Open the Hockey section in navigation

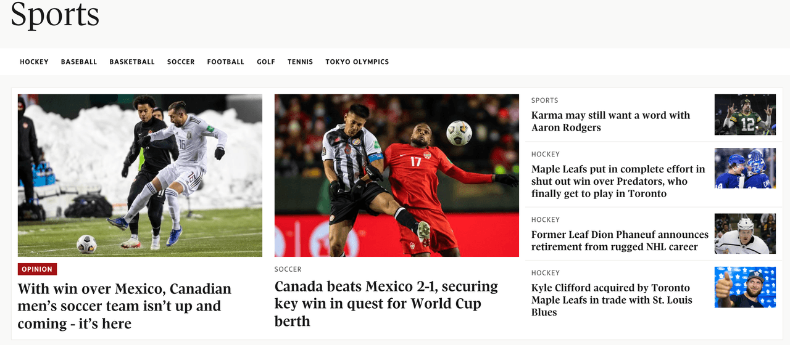34,62
